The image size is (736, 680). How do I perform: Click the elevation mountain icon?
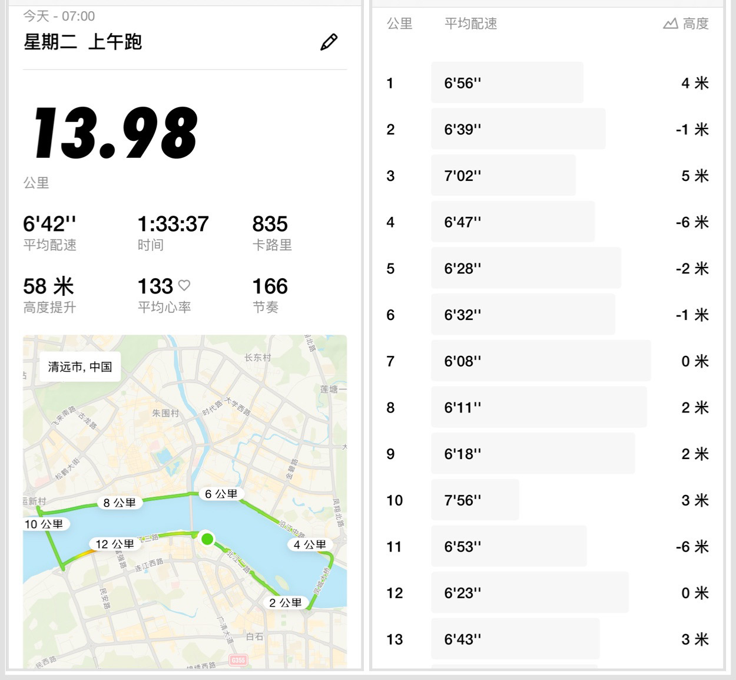coord(670,24)
